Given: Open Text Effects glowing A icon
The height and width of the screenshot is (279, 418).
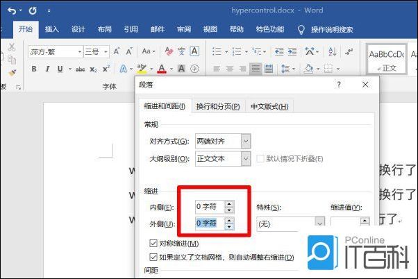Looking at the screenshot, I should pyautogui.click(x=123, y=69).
